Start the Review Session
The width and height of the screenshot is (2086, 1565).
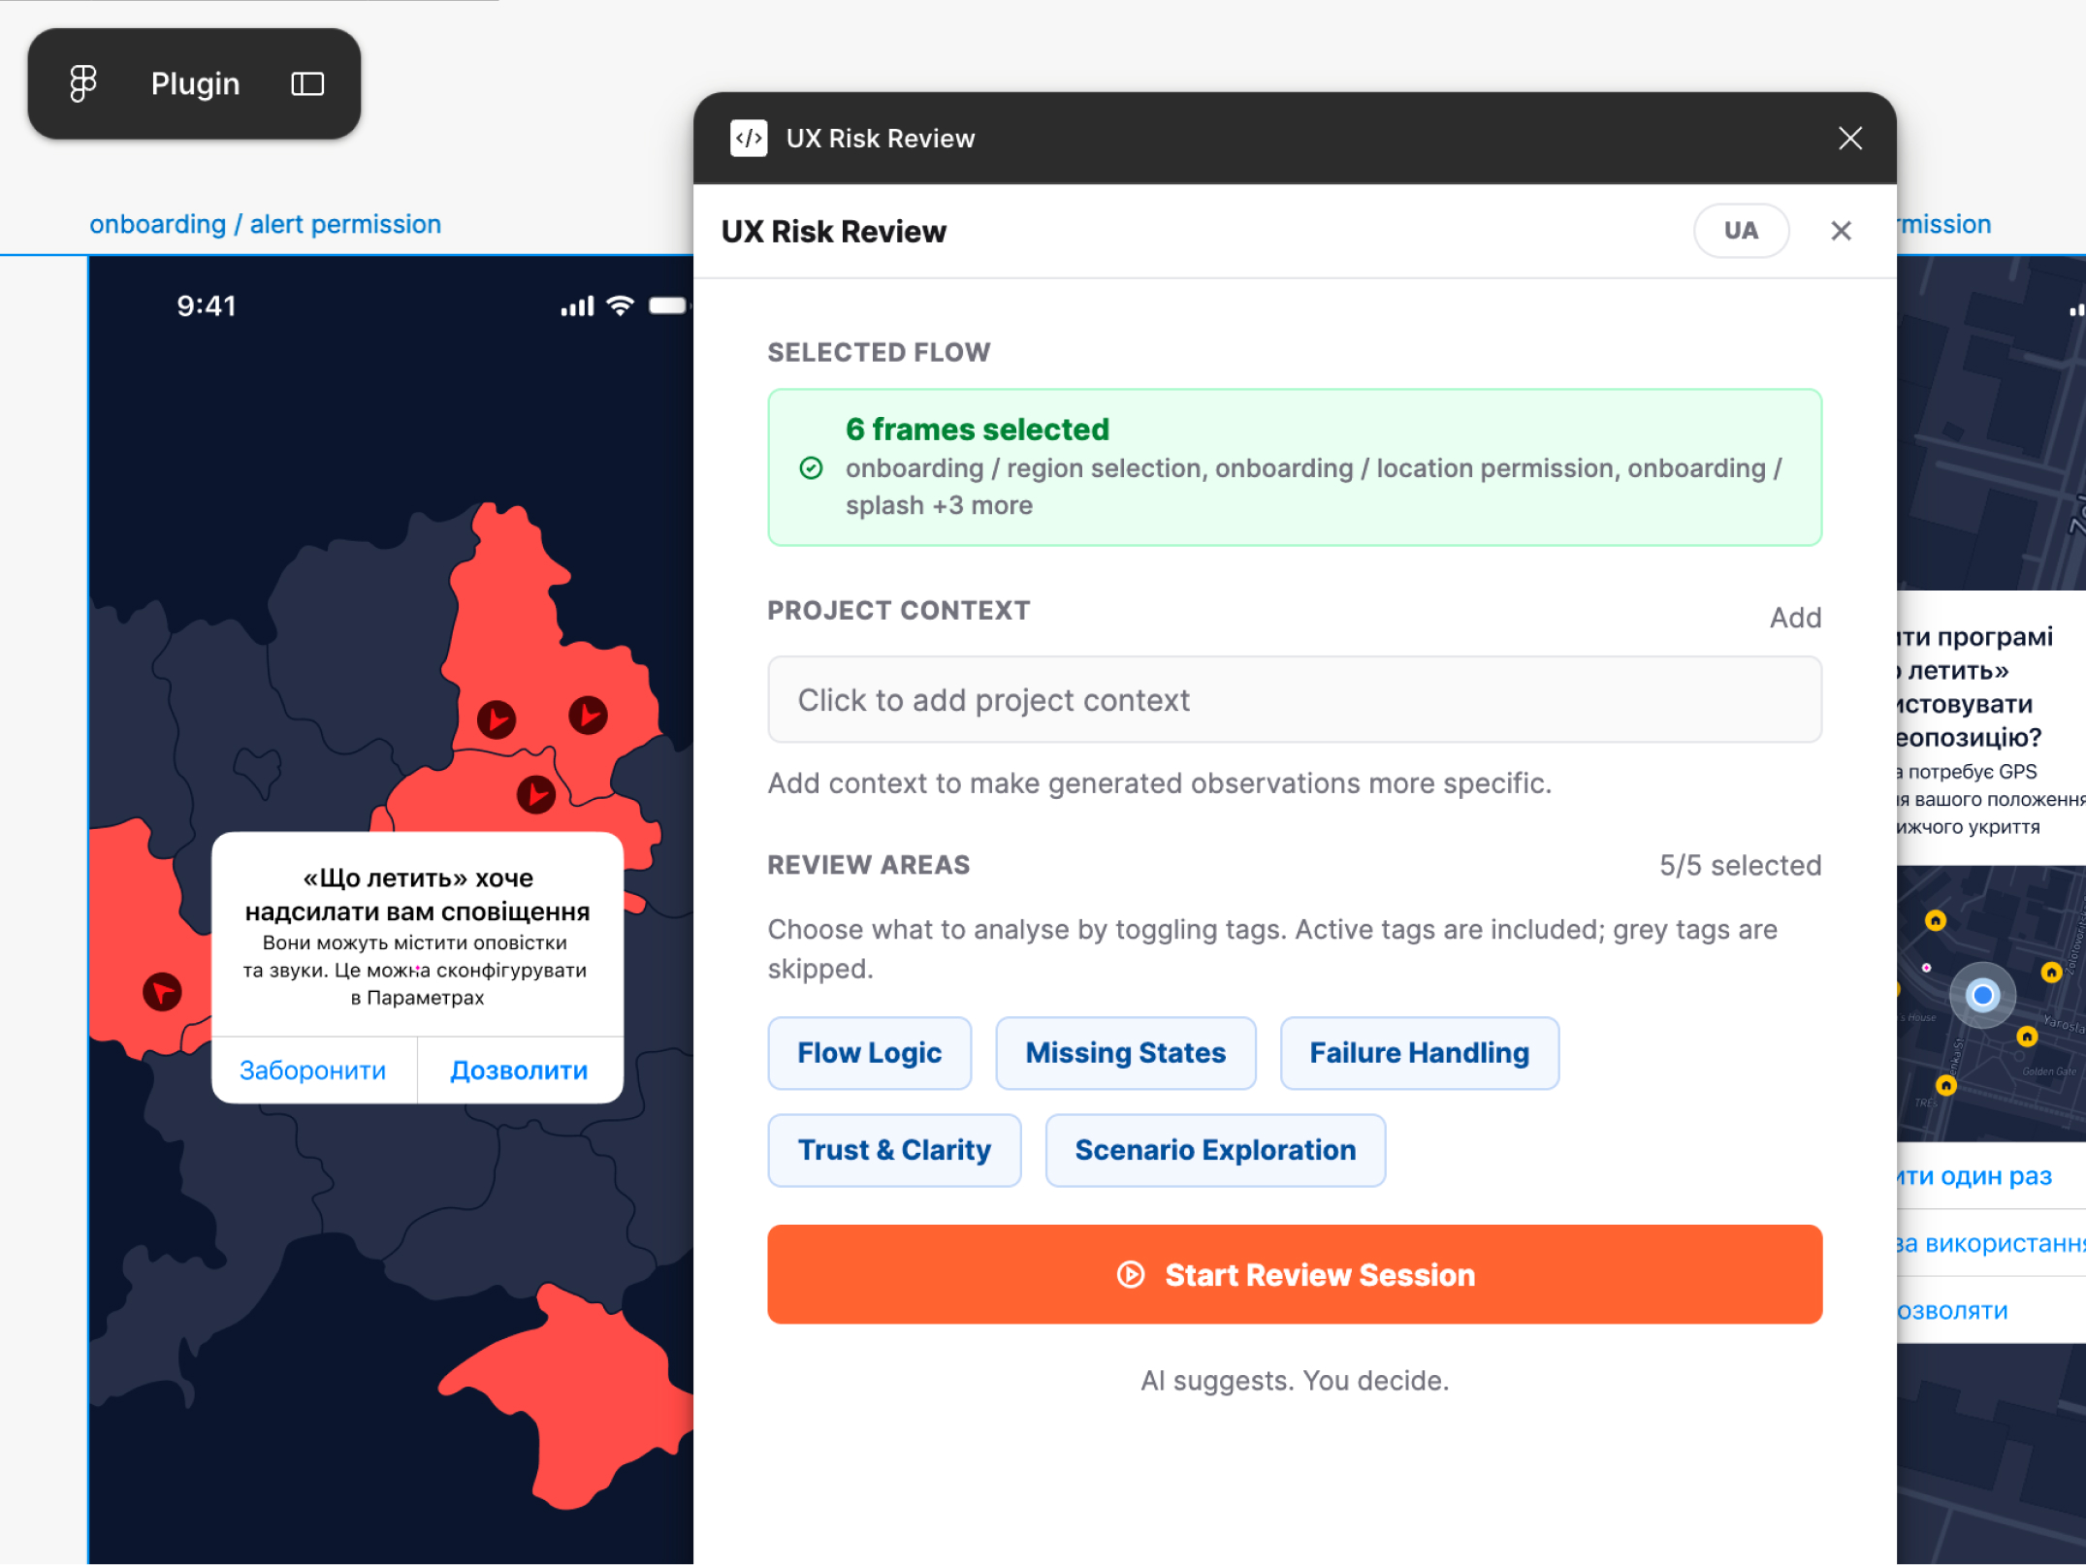pyautogui.click(x=1295, y=1274)
